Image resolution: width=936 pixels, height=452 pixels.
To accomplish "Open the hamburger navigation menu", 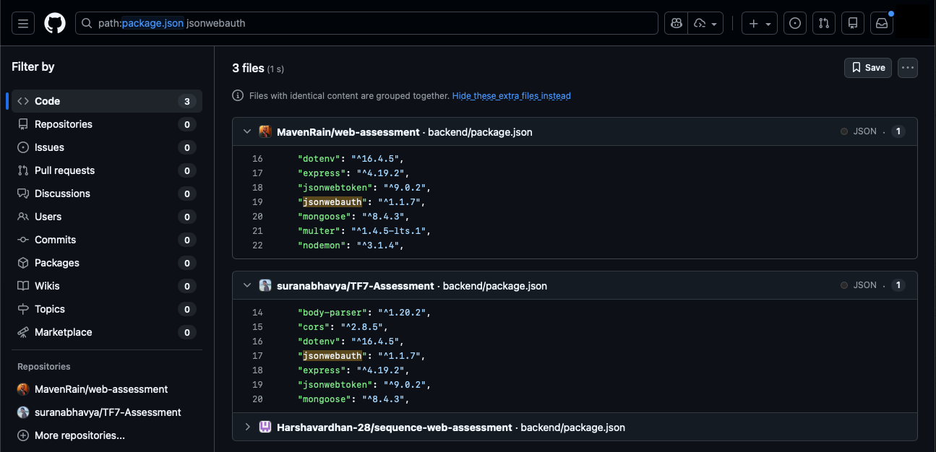I will [x=23, y=23].
